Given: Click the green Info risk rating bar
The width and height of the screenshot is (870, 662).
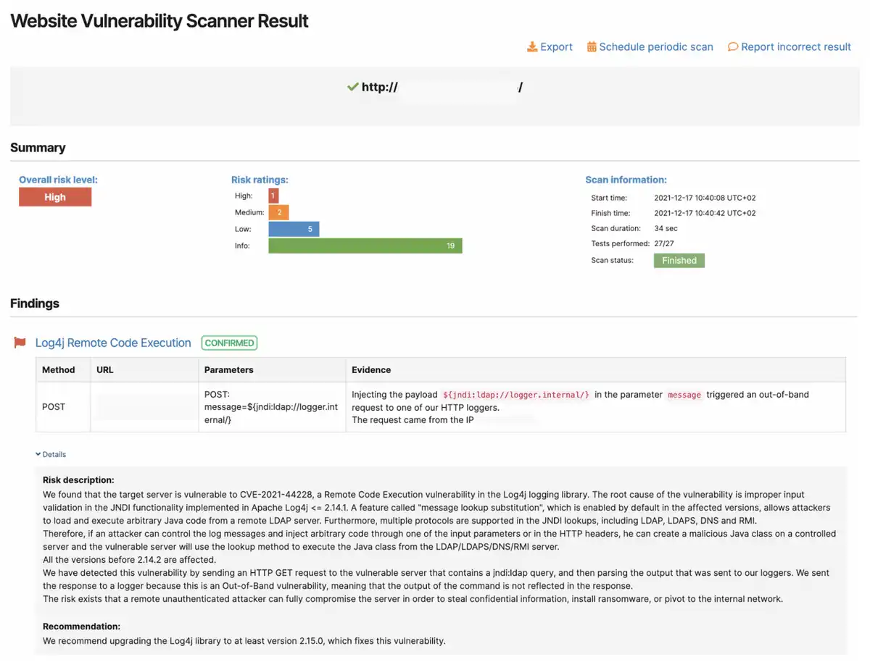Looking at the screenshot, I should [365, 246].
